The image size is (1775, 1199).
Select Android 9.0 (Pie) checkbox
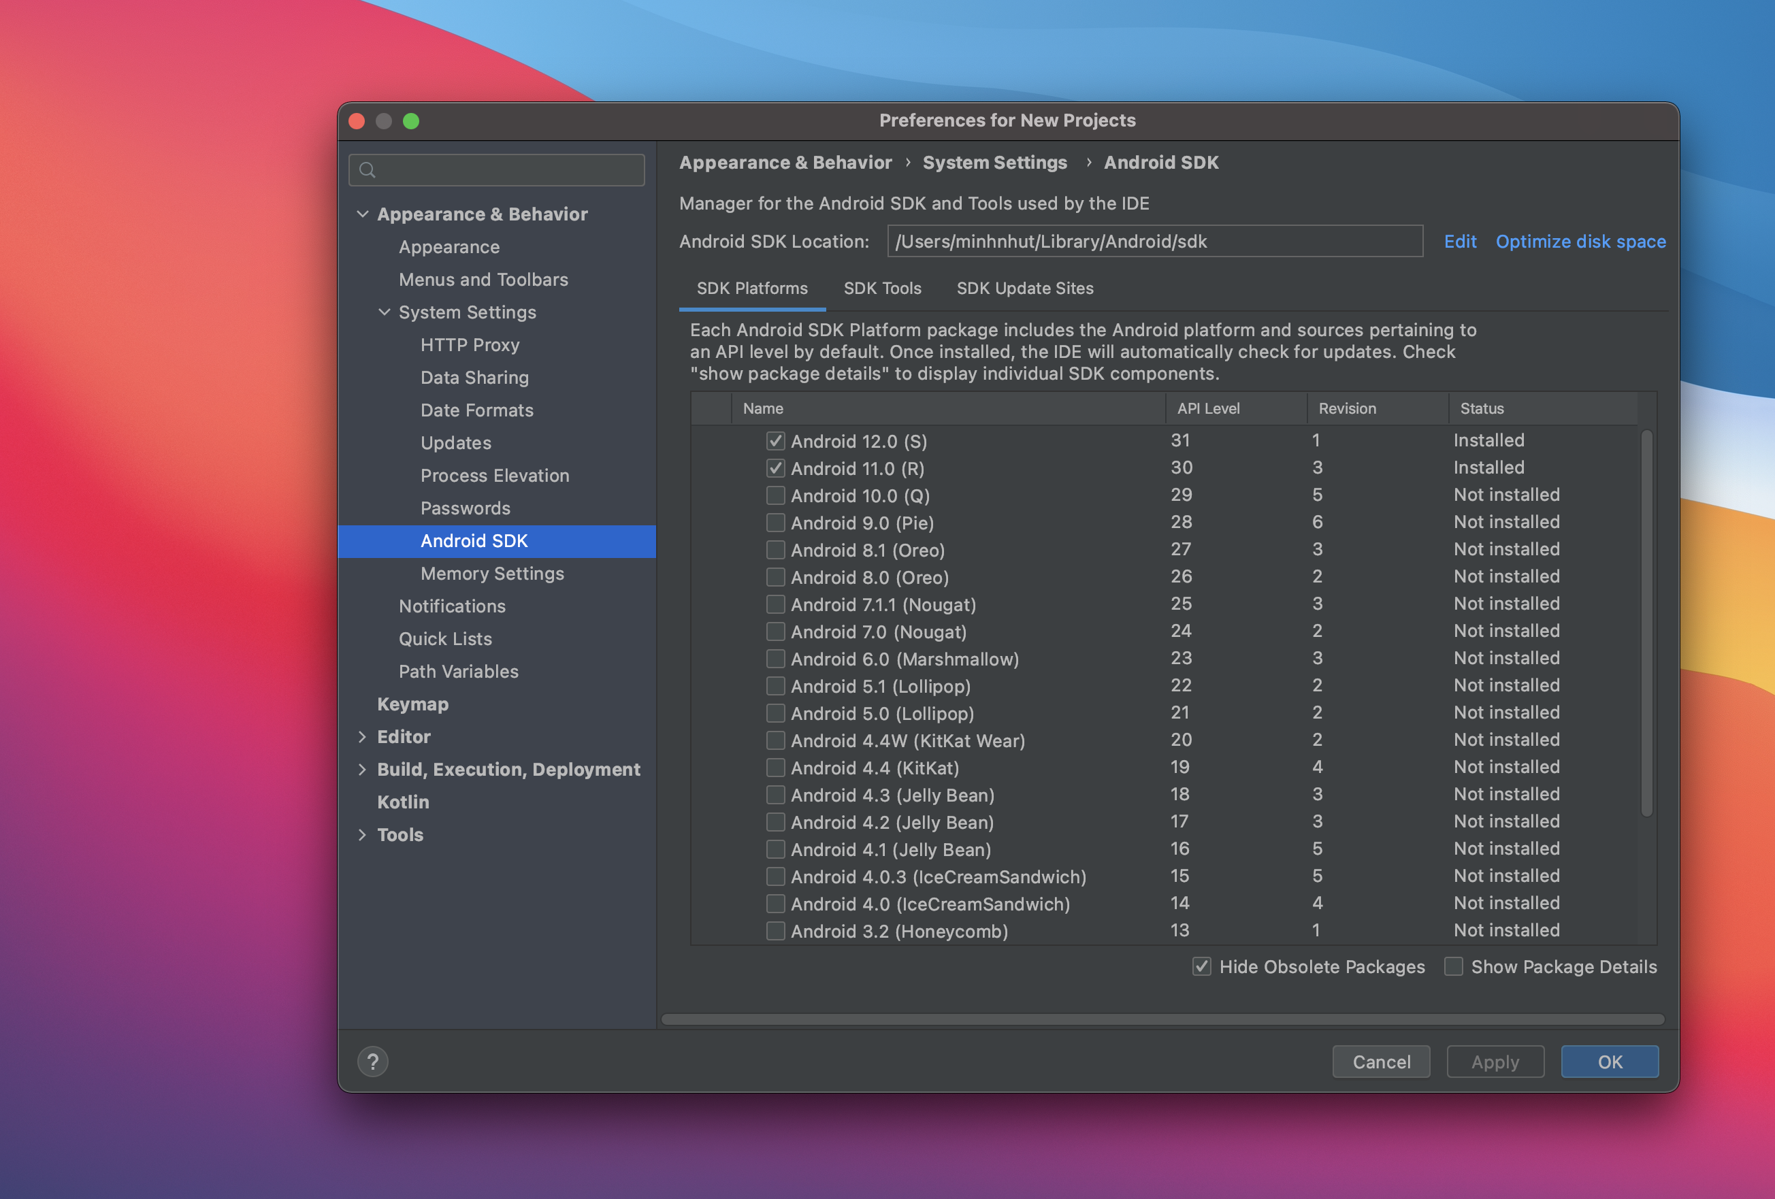coord(775,523)
